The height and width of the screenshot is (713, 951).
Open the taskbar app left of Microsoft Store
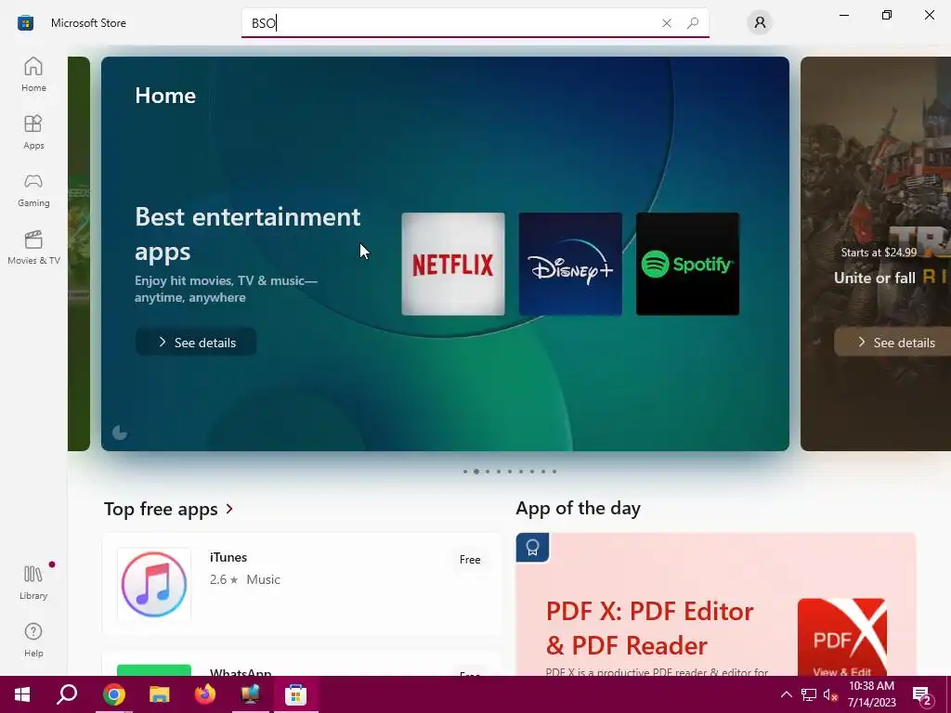[250, 694]
